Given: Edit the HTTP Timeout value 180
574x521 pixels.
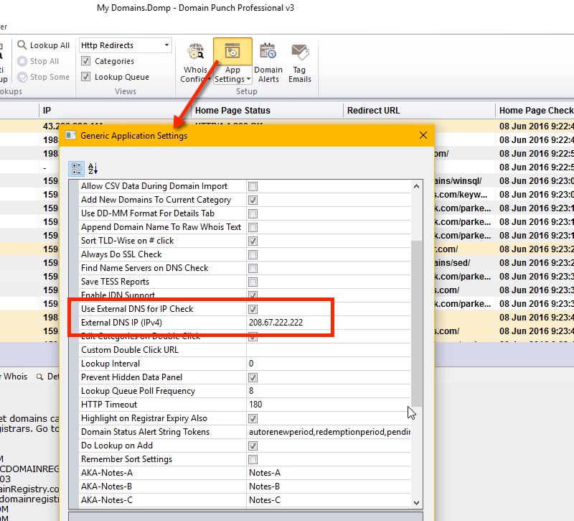Looking at the screenshot, I should click(329, 405).
